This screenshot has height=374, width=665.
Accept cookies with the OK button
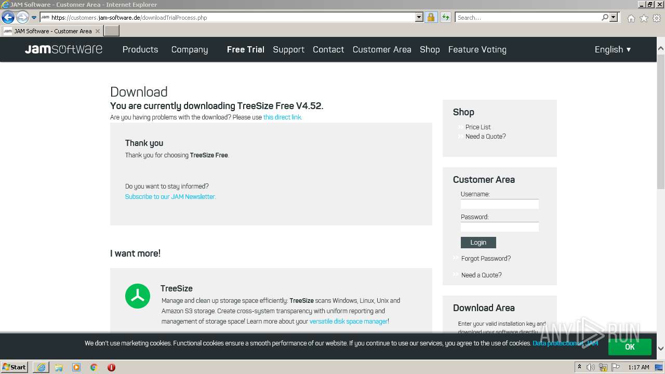click(630, 347)
